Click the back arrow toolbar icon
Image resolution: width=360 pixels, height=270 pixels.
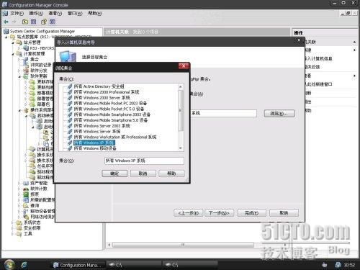tap(6, 22)
